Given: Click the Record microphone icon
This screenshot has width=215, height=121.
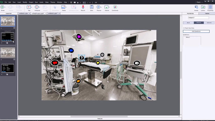Looking at the screenshot, I should pyautogui.click(x=83, y=7).
